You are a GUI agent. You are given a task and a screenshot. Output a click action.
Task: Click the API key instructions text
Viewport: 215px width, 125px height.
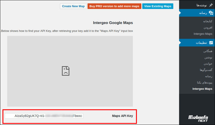coord(67,31)
